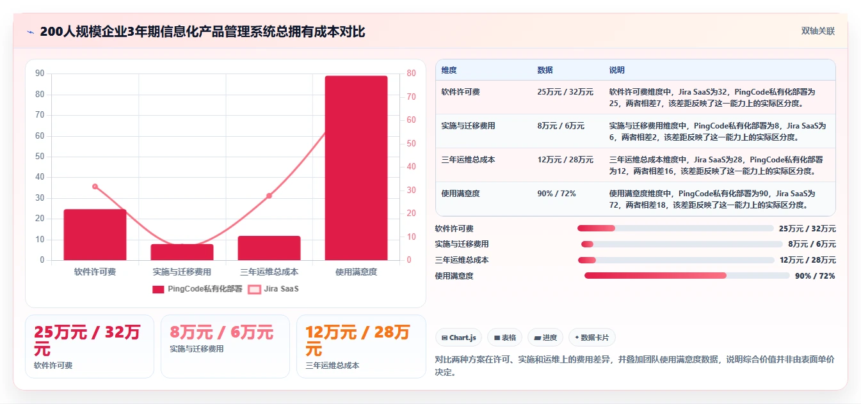Click the description paragraph starting 对比两种方案
Screen dimensions: 861x404
tap(634, 366)
